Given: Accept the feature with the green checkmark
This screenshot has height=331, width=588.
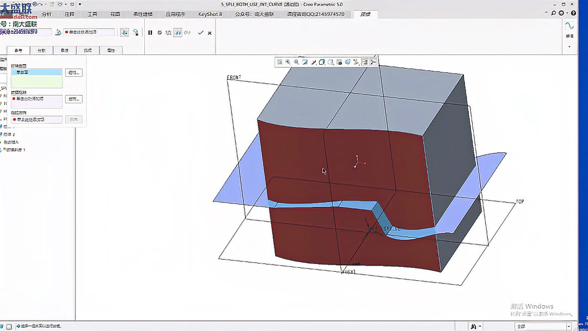Looking at the screenshot, I should pos(200,33).
